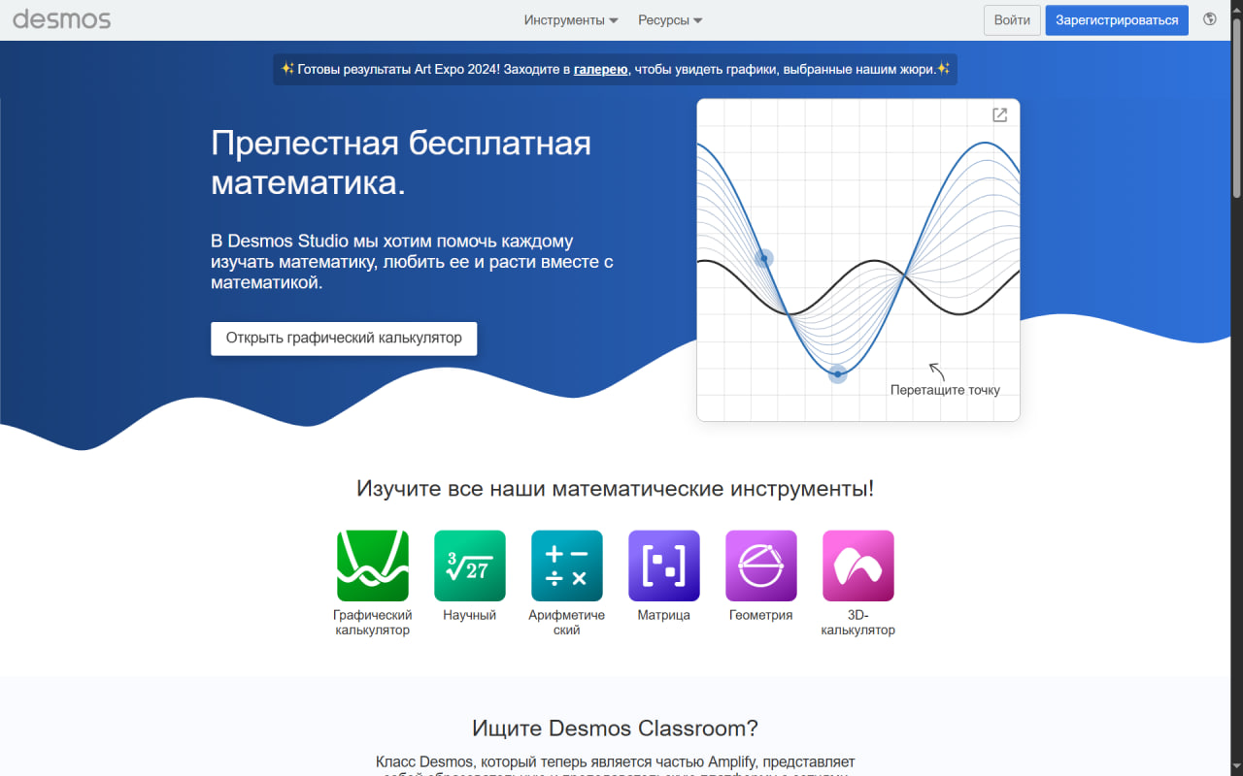Screen dimensions: 1243x776
Task: Click the draggable point at curve minimum
Action: click(837, 373)
